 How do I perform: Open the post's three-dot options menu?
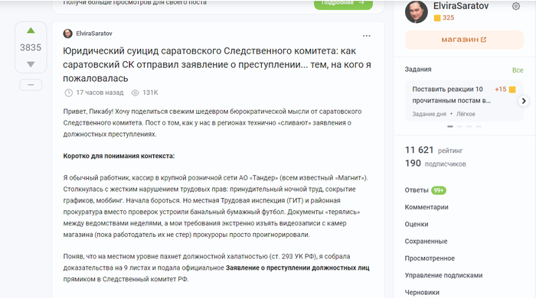[367, 36]
